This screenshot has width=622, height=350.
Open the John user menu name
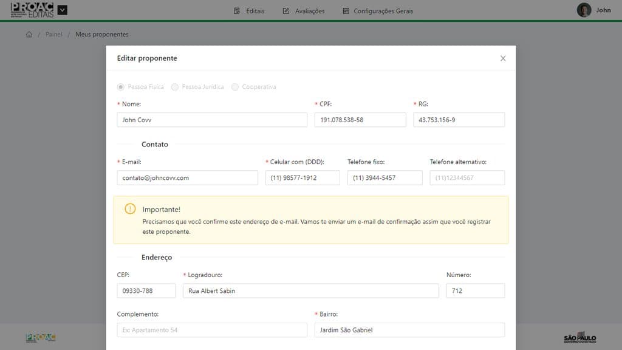(x=603, y=10)
